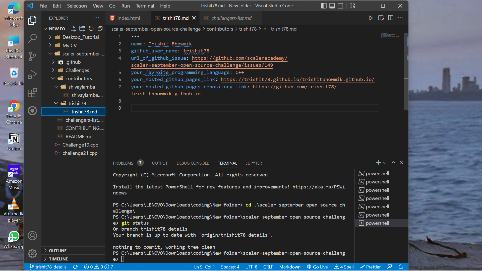The height and width of the screenshot is (271, 482).
Task: Click the trishit78-details branch indicator
Action: [x=48, y=267]
